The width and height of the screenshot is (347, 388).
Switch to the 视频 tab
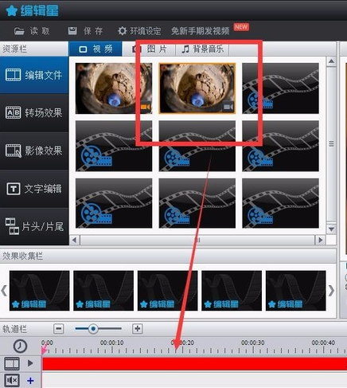click(96, 49)
